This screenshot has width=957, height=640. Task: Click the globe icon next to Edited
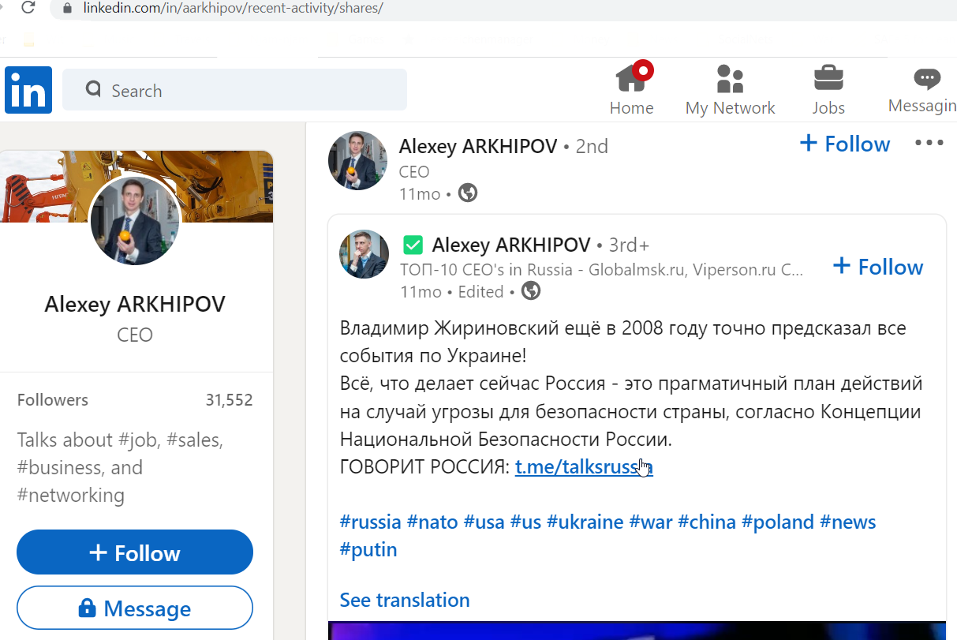point(531,291)
